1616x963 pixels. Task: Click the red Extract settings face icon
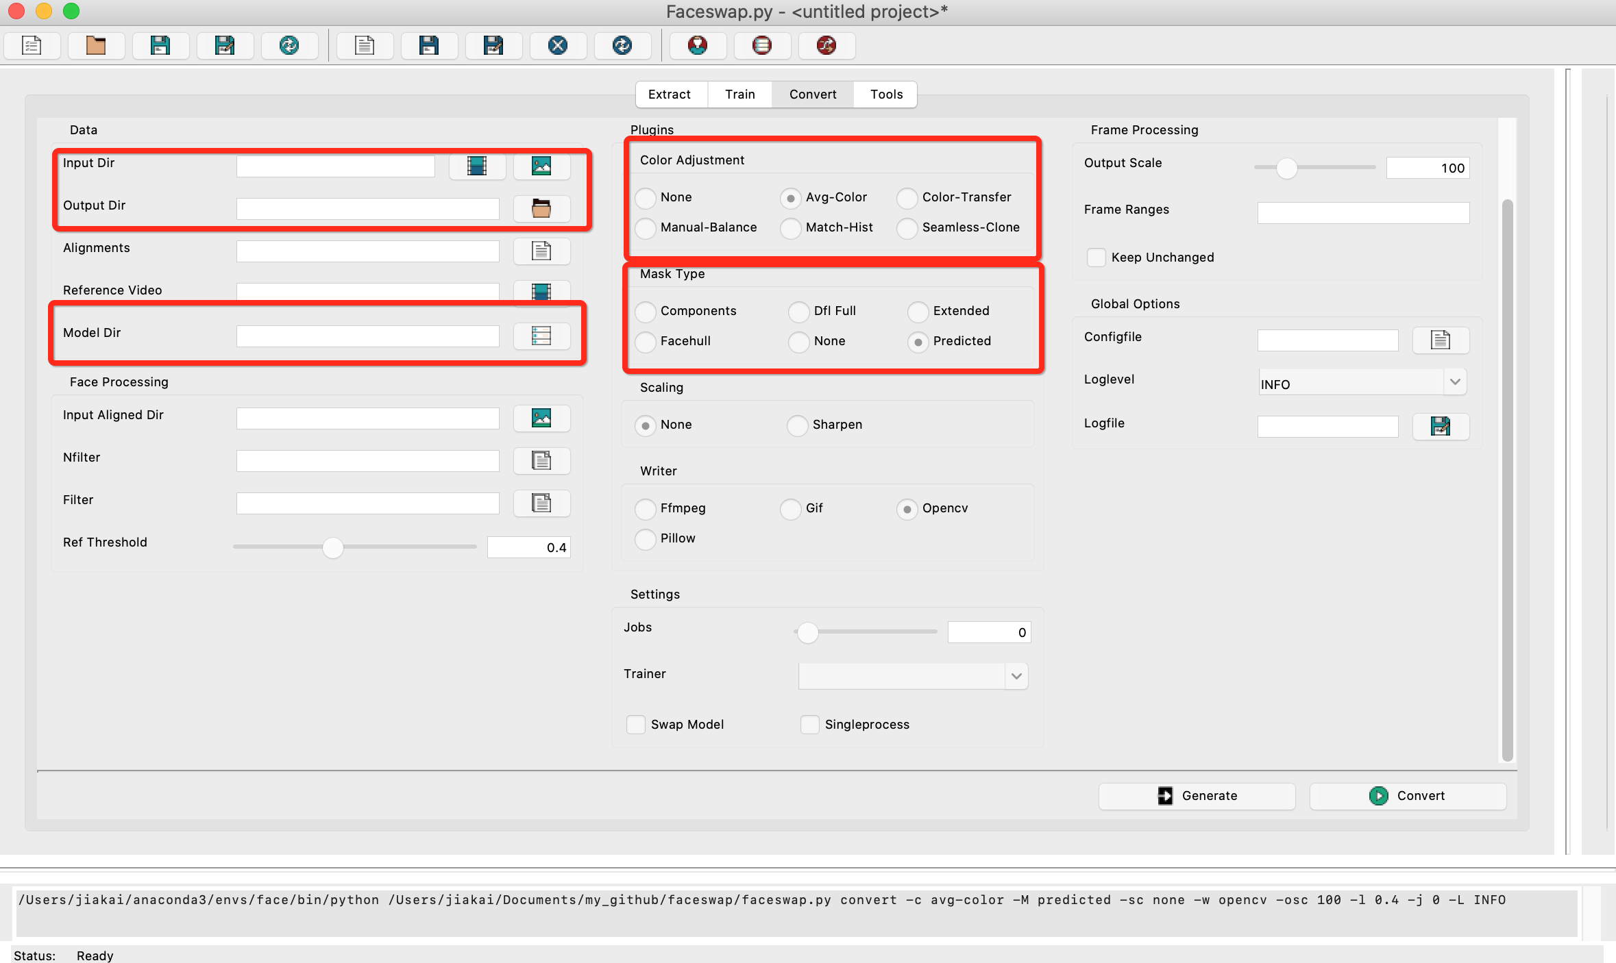pyautogui.click(x=698, y=46)
